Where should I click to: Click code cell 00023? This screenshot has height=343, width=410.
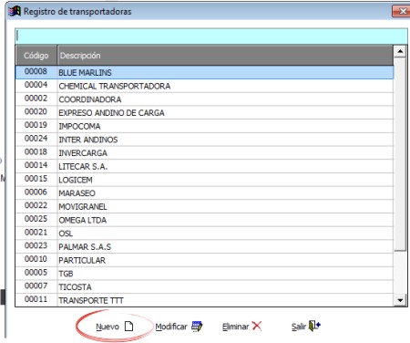pos(36,245)
